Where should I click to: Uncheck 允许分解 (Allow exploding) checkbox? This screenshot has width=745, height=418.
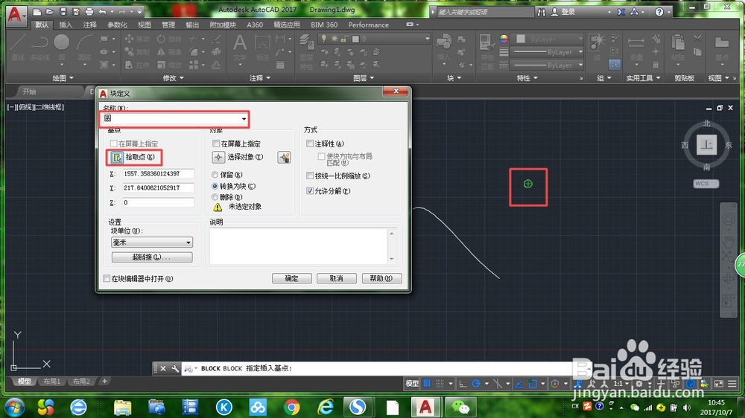(310, 190)
